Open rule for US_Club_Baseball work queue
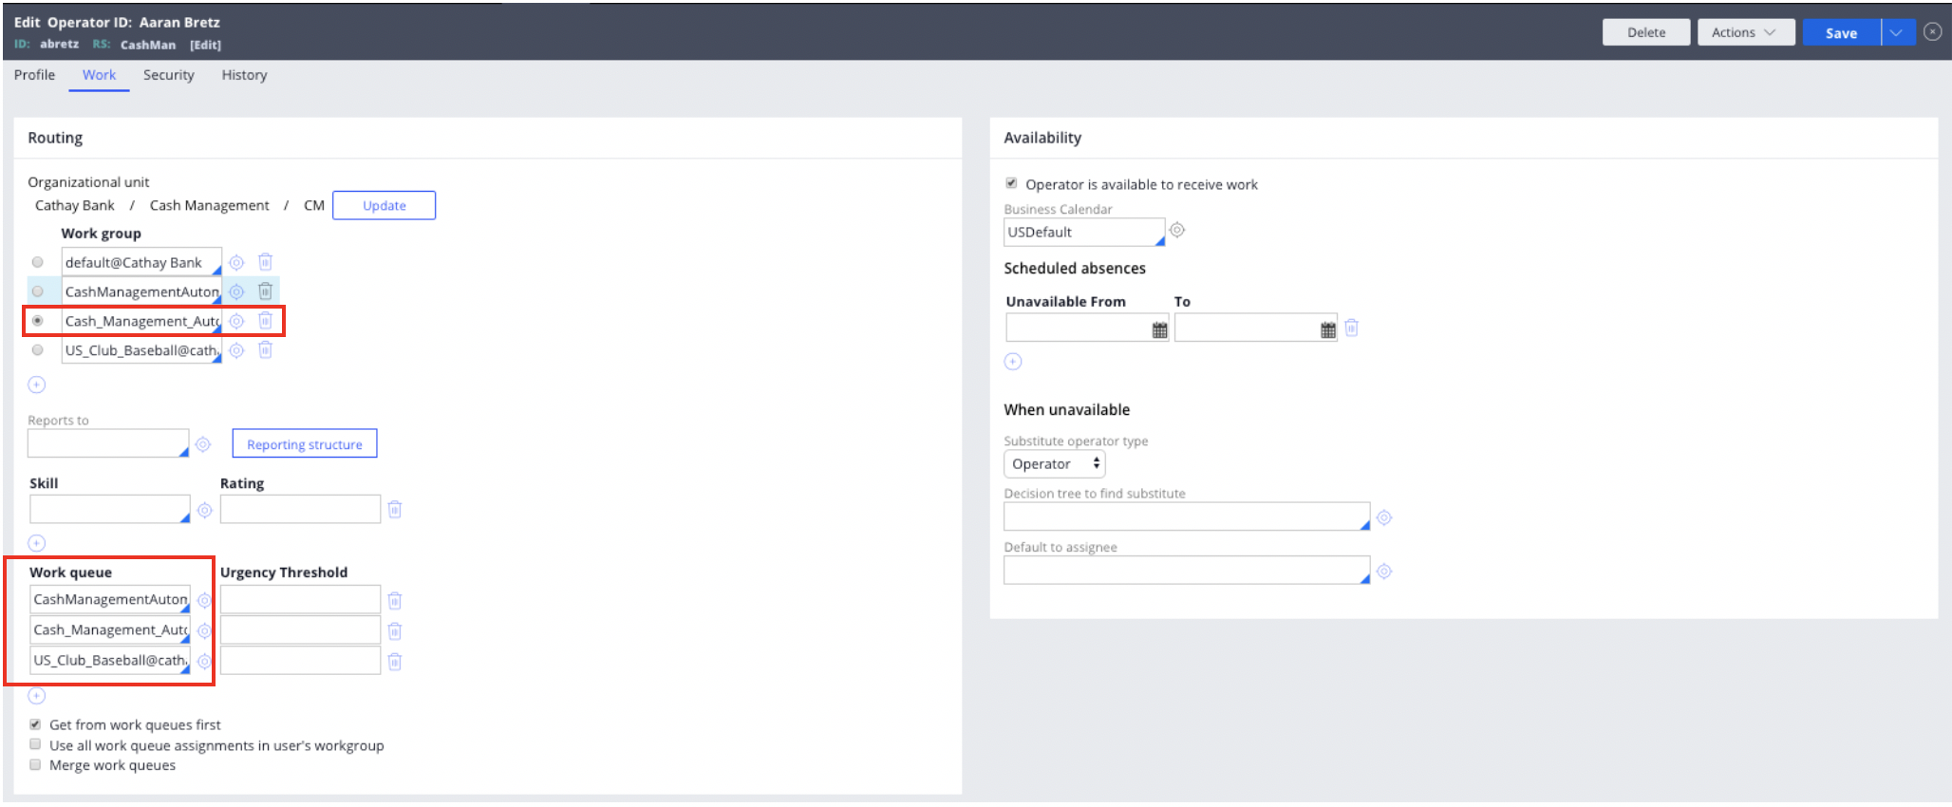 click(204, 662)
